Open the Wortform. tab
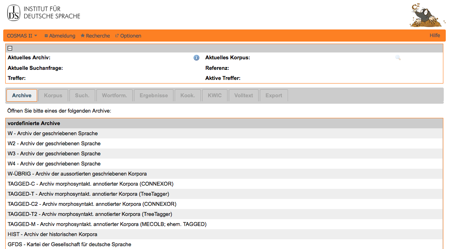Viewport: 449px width, 249px height. pyautogui.click(x=115, y=95)
